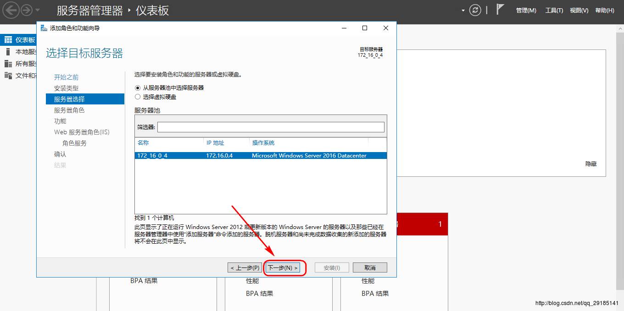Click the < 上一步(P) button
Screen dimensions: 624x311
coord(245,267)
